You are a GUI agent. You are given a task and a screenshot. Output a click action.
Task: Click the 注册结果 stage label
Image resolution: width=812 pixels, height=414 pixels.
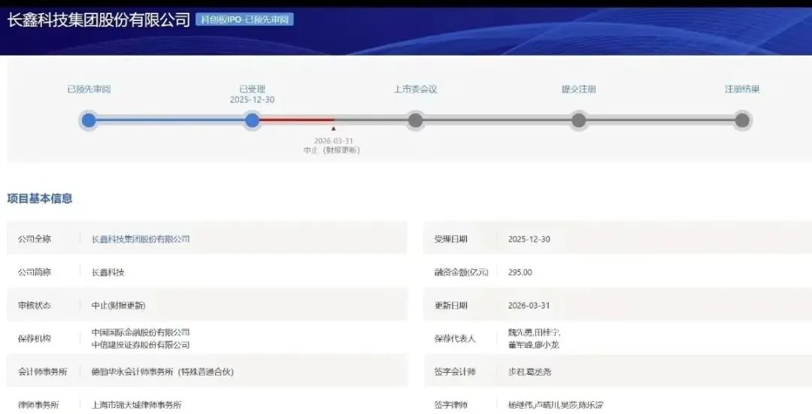point(742,89)
